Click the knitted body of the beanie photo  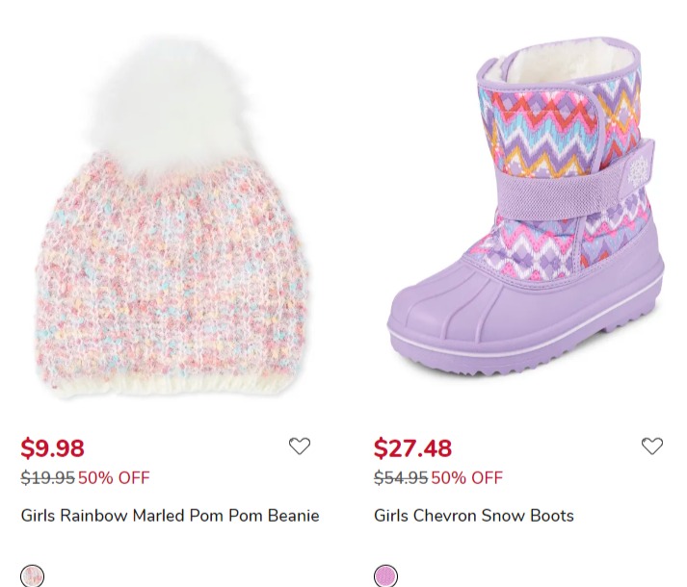[172, 271]
